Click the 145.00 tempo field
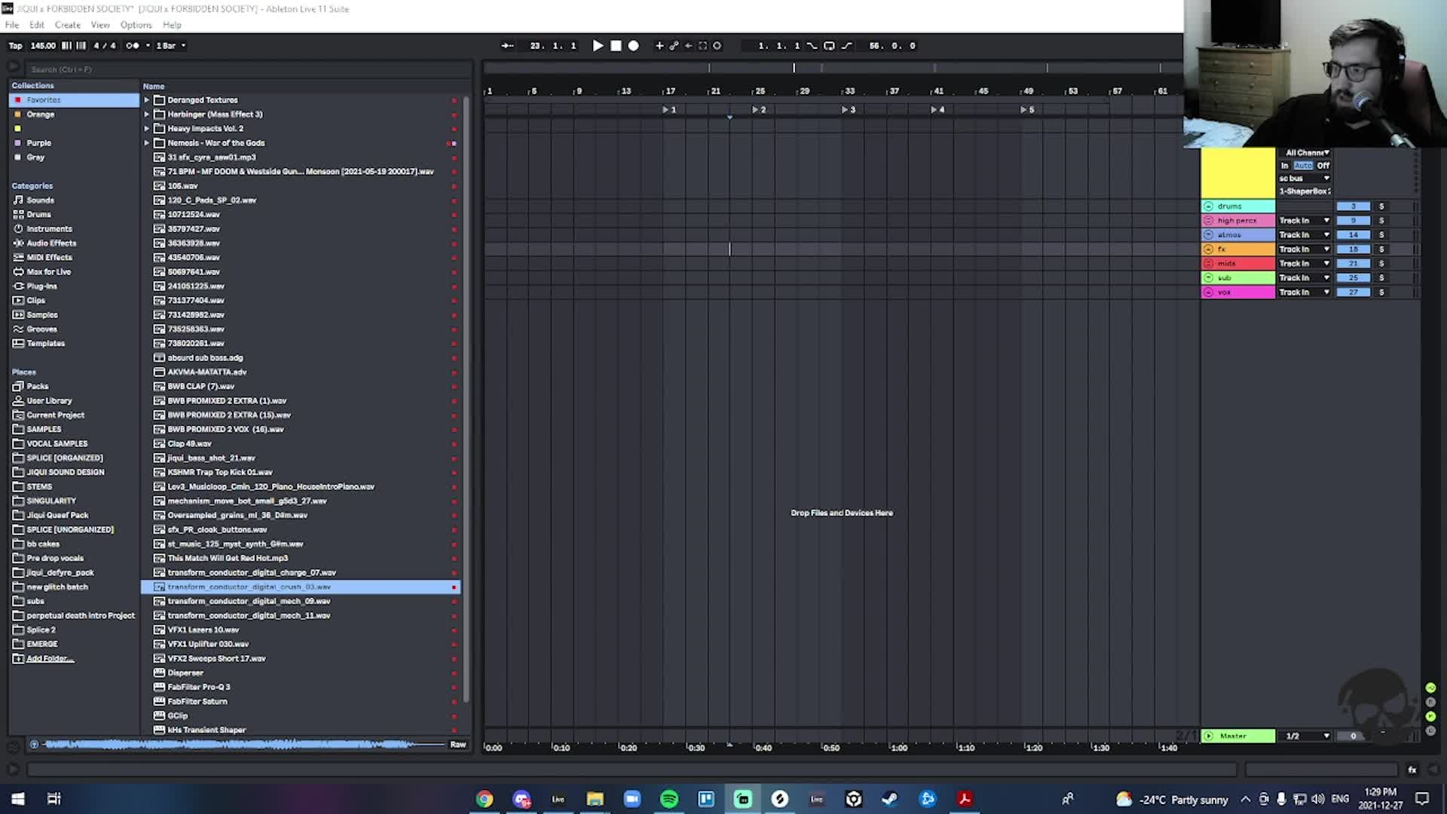Screen dimensions: 1447x814 (43, 46)
